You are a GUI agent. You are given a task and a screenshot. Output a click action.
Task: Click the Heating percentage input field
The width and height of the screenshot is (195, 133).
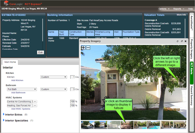click(x=72, y=106)
